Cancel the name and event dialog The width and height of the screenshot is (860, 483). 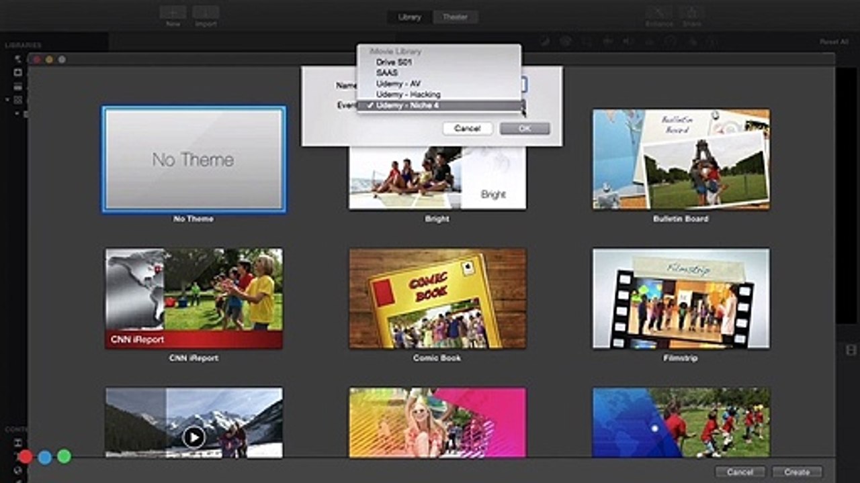click(x=468, y=128)
